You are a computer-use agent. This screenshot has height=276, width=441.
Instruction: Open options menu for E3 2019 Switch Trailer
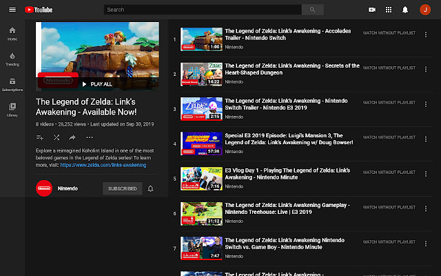pyautogui.click(x=426, y=104)
